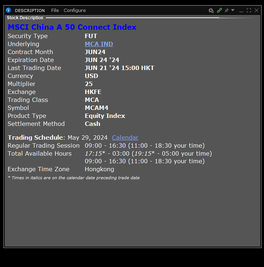This screenshot has height=267, width=264.
Task: Click the Equity Index product type
Action: pos(105,116)
